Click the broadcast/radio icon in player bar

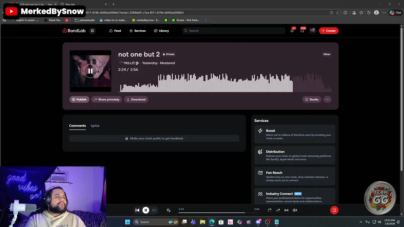coord(286,210)
